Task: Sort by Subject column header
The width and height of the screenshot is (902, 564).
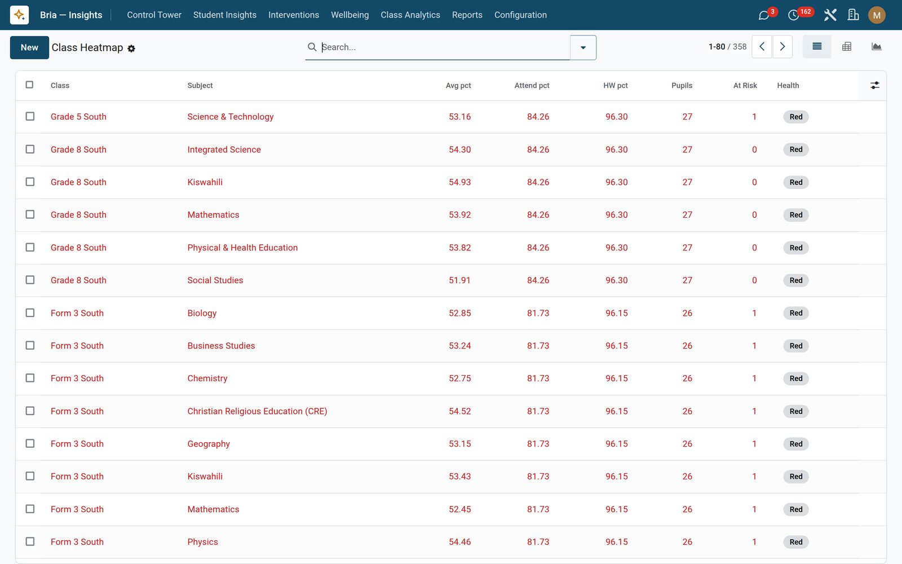Action: [200, 86]
